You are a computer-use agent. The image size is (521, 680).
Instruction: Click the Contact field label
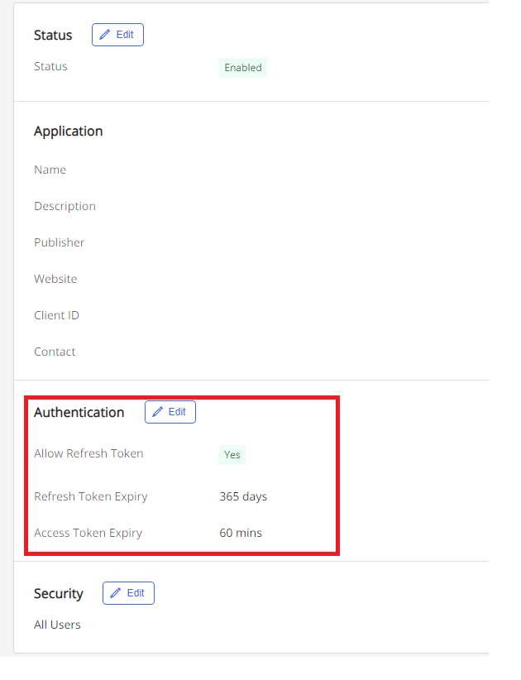55,352
